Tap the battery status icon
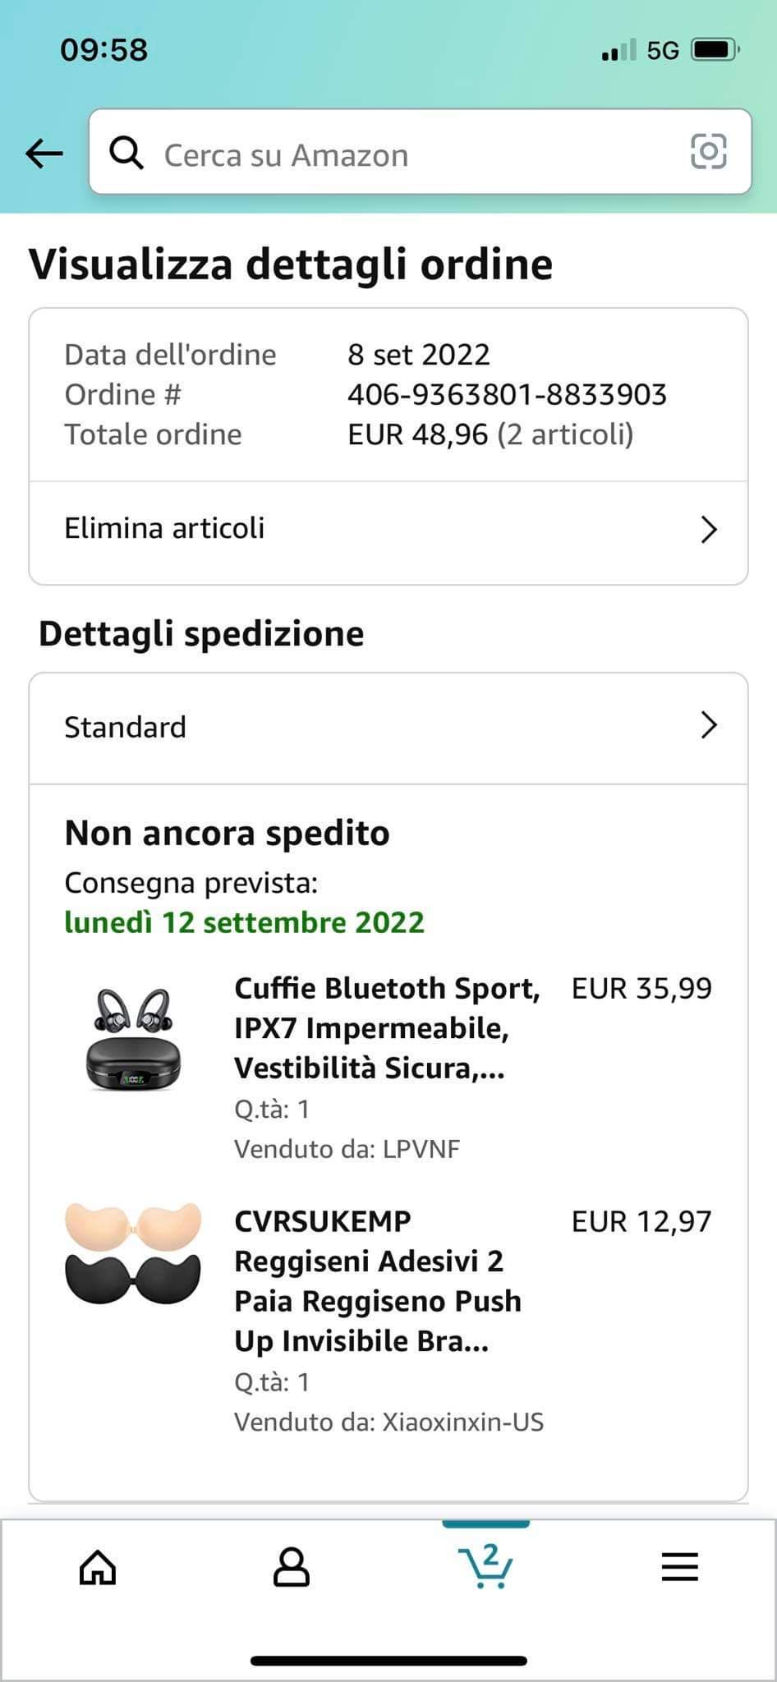 coord(715,50)
